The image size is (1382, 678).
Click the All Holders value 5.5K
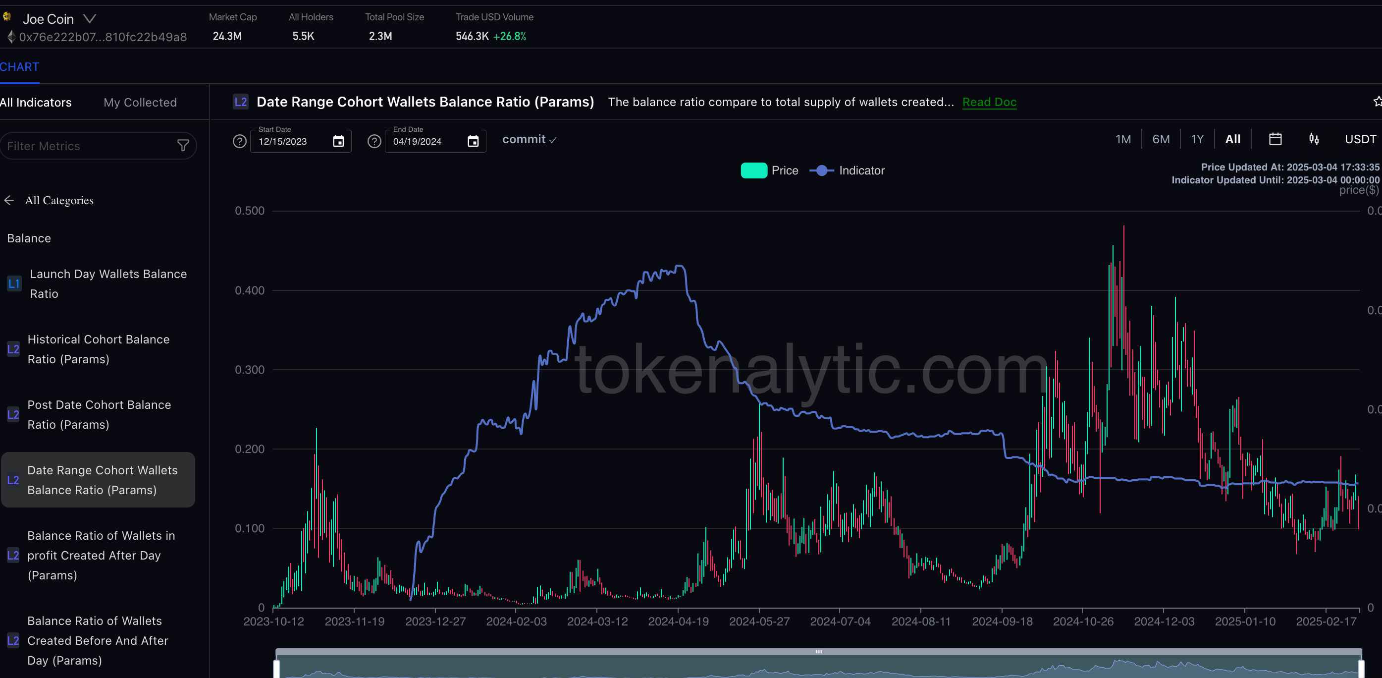click(x=303, y=37)
